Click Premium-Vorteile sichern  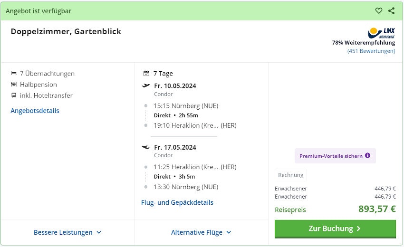[331, 156]
